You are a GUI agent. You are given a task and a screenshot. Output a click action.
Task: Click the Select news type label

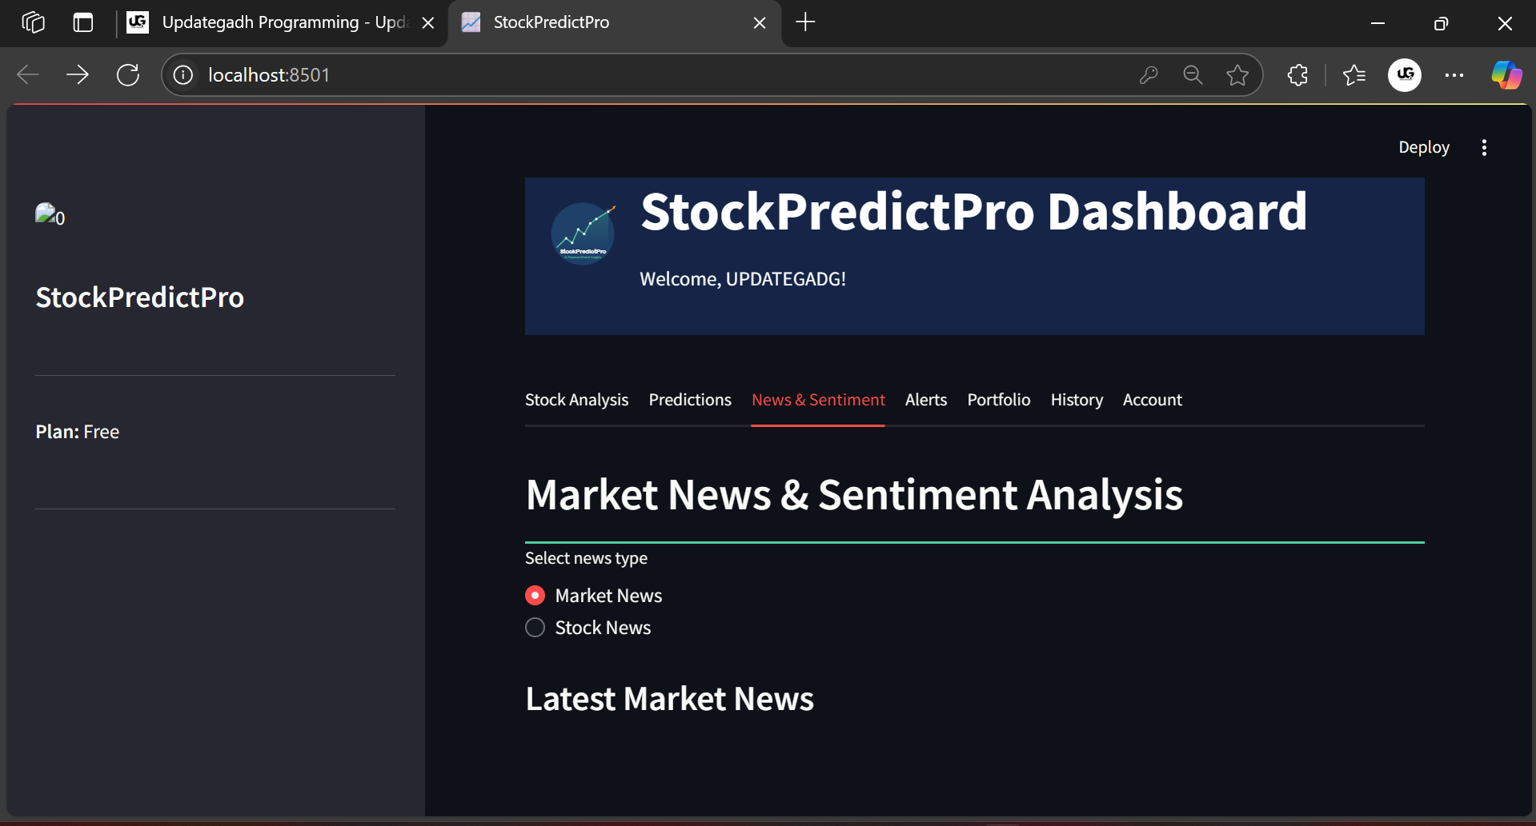click(586, 558)
